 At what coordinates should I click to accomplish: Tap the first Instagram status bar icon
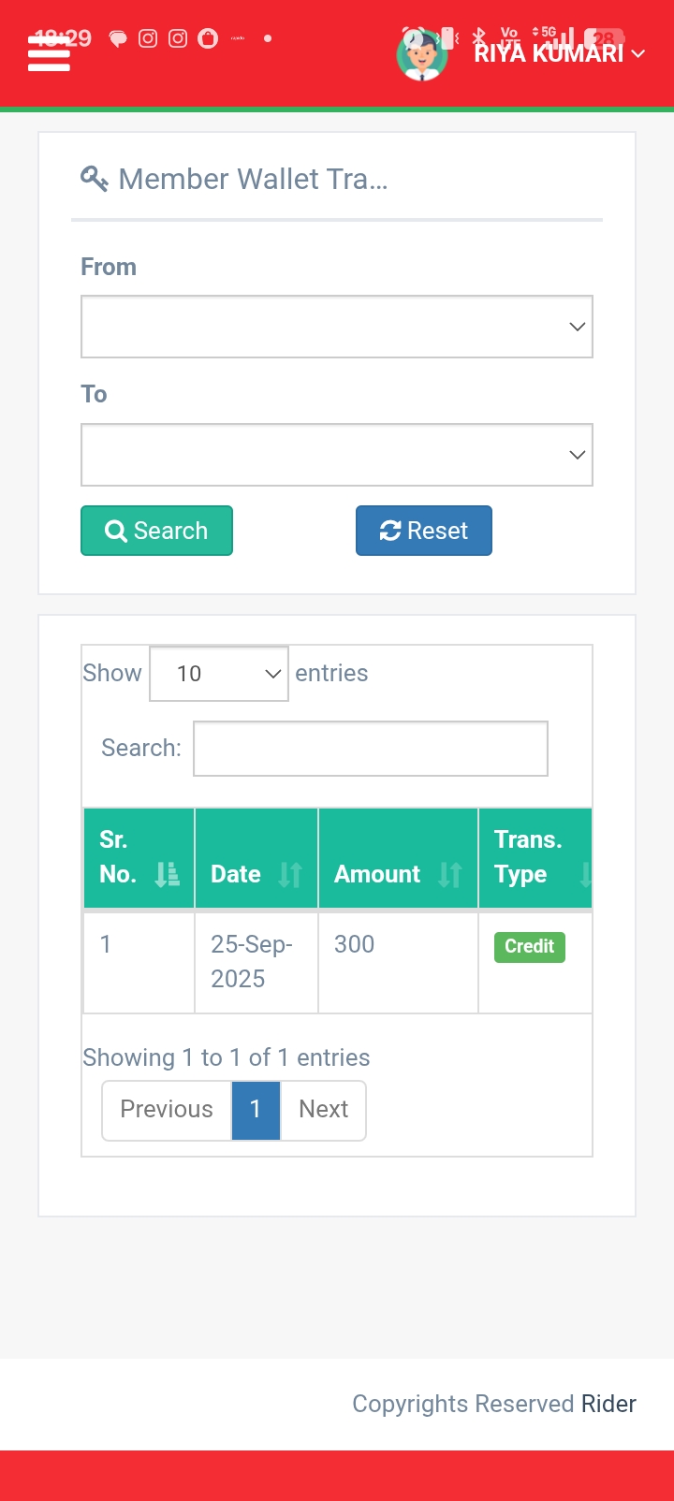pos(148,38)
